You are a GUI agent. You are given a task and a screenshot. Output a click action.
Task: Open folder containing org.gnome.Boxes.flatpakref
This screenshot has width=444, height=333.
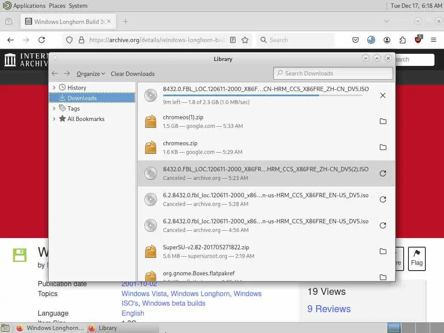[382, 277]
